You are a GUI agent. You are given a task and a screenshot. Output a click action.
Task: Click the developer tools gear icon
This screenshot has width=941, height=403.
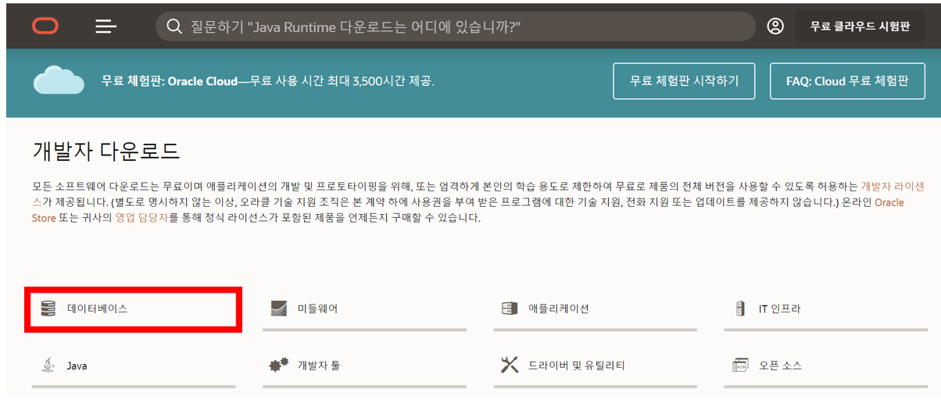tap(279, 365)
